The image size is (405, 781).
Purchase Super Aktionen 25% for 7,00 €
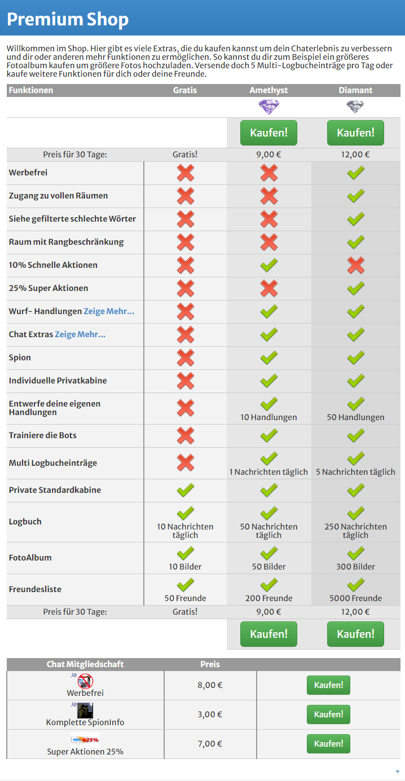[x=328, y=744]
